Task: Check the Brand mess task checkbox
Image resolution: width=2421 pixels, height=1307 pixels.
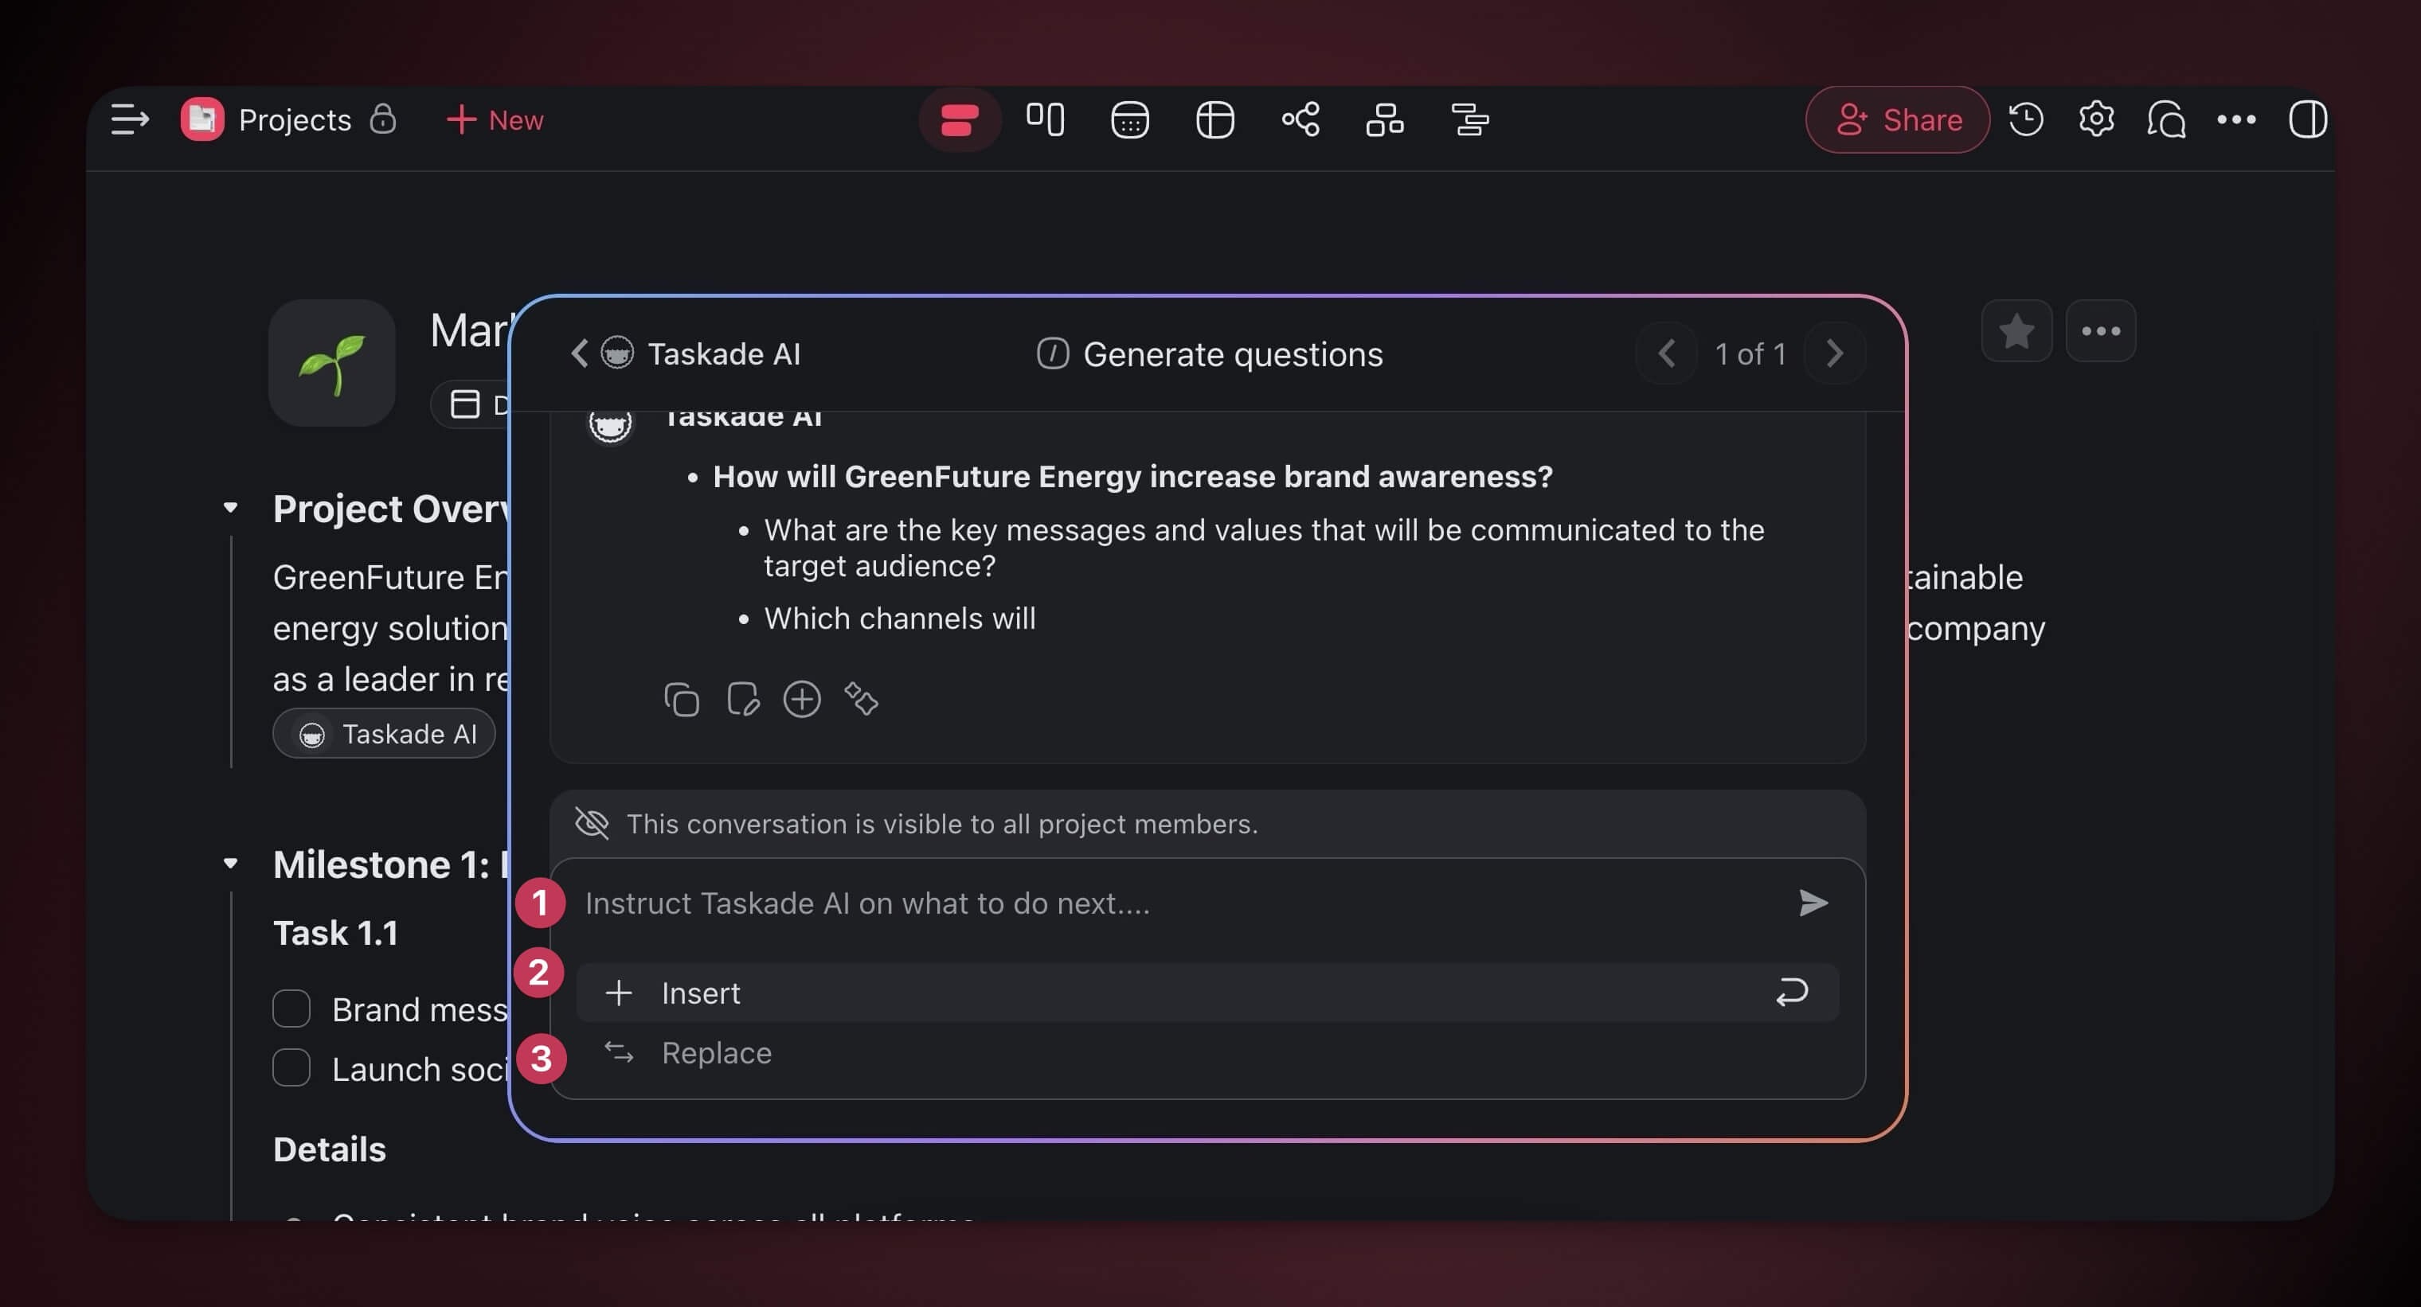Action: (291, 1009)
